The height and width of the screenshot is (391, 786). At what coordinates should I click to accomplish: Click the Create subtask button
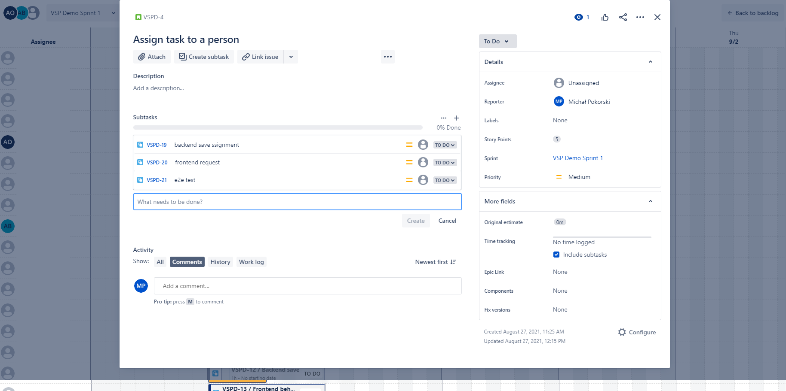(204, 57)
